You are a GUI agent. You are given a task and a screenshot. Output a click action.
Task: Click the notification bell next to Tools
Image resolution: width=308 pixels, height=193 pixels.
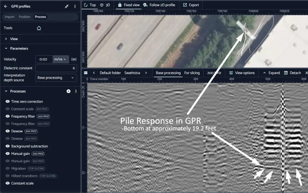pyautogui.click(x=39, y=28)
